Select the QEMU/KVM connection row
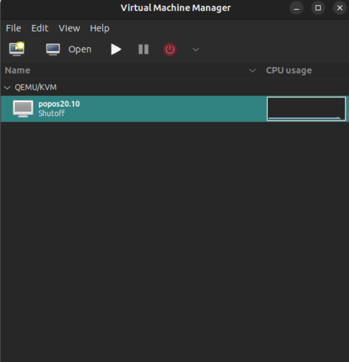The height and width of the screenshot is (362, 349). pyautogui.click(x=36, y=87)
